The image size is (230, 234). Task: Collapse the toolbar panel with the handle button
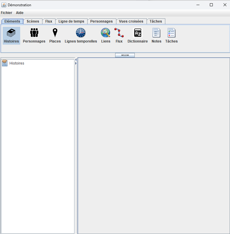(x=125, y=55)
